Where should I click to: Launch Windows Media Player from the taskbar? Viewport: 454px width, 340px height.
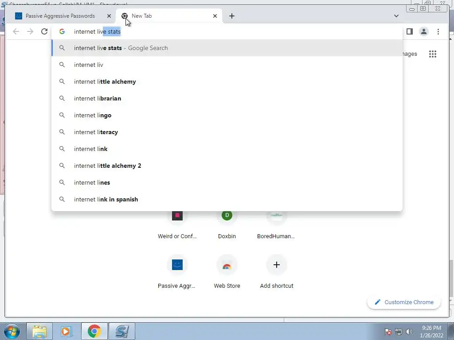click(66, 331)
